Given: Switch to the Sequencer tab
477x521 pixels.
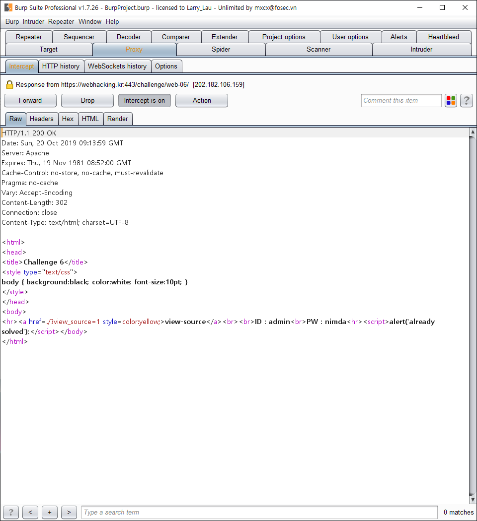Looking at the screenshot, I should [x=79, y=37].
